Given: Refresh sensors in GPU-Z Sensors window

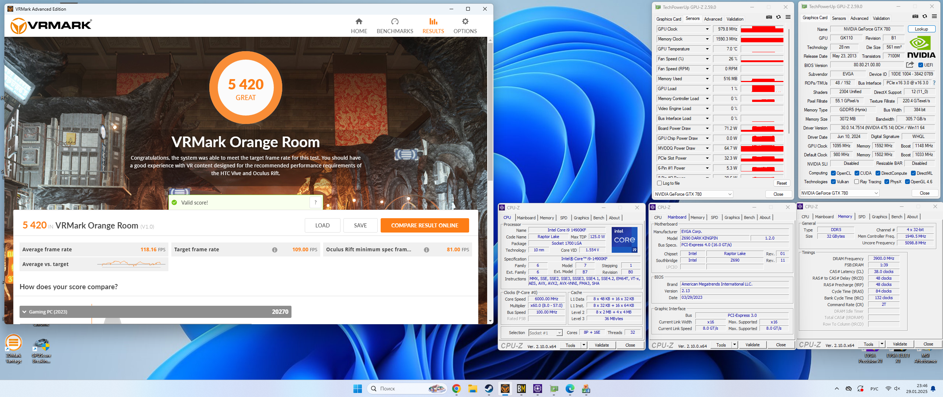Looking at the screenshot, I should [x=778, y=17].
